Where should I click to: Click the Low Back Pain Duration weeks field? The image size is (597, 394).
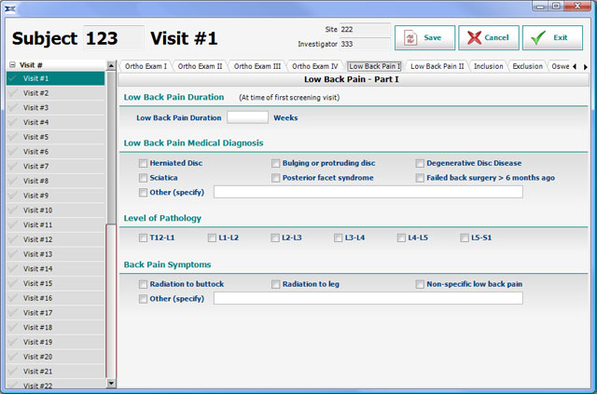pos(247,118)
